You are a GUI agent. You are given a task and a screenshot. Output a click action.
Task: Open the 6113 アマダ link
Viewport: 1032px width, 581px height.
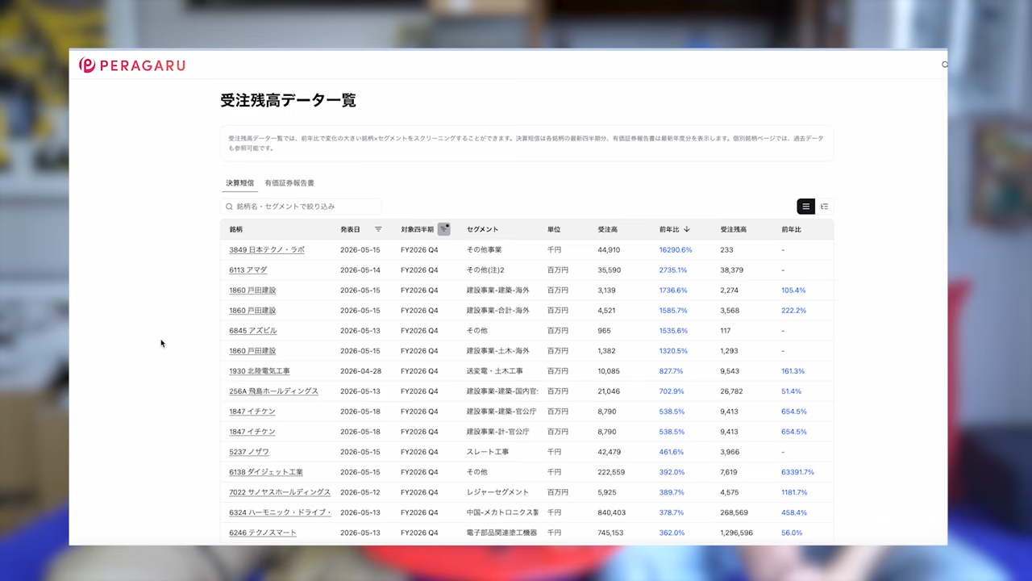coord(248,270)
